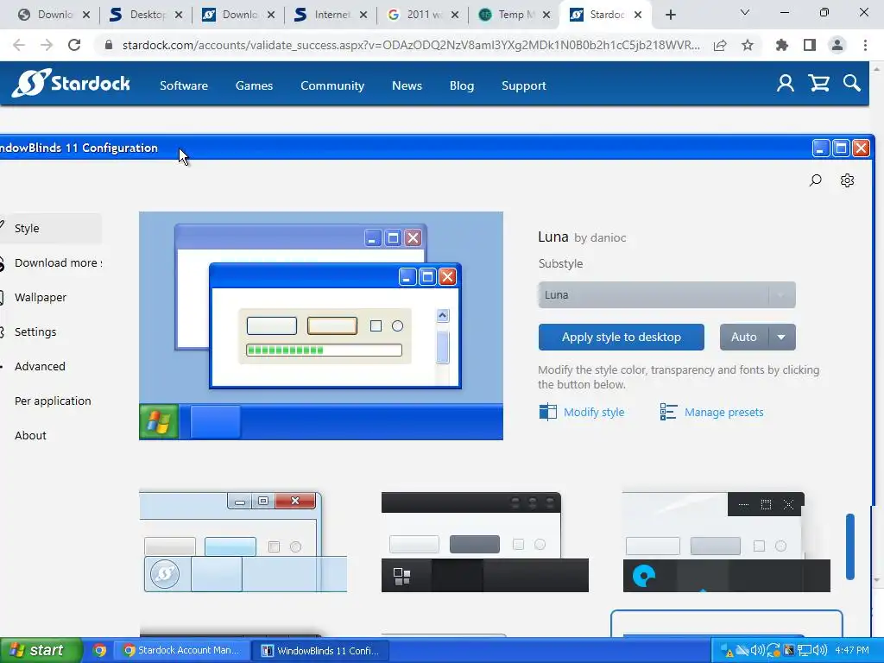884x663 pixels.
Task: Open the About sidebar section
Action: [x=30, y=435]
